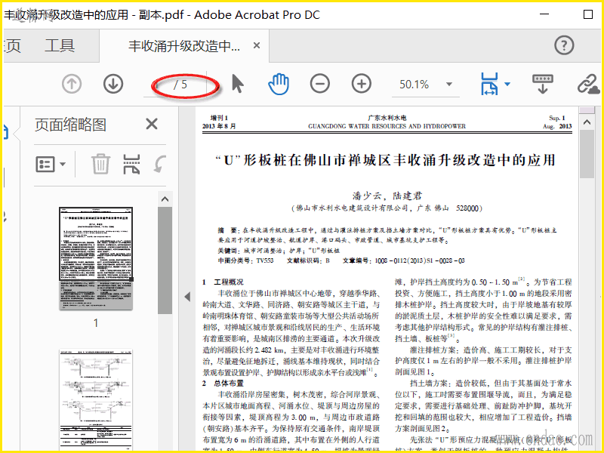The width and height of the screenshot is (604, 453).
Task: Click heading 2 总体布置
Action: click(x=223, y=384)
